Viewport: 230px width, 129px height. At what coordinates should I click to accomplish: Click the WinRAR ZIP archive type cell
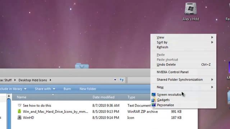[143, 111]
